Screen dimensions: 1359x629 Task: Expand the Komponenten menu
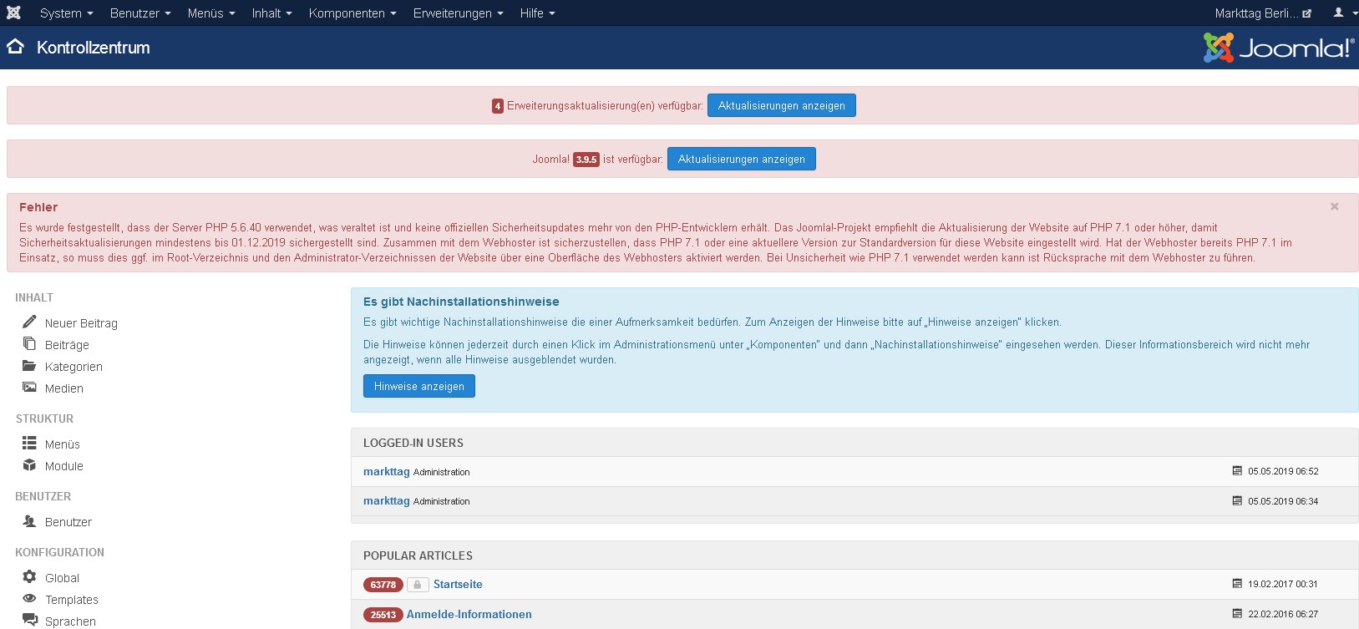(352, 13)
